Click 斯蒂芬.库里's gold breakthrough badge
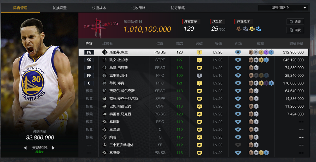The width and height of the screenshot is (316, 162). coord(199,52)
